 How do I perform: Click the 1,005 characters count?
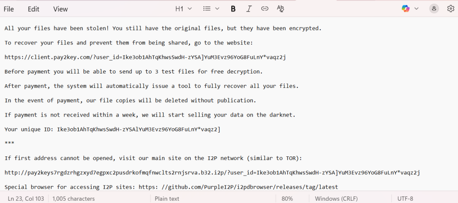pos(73,199)
